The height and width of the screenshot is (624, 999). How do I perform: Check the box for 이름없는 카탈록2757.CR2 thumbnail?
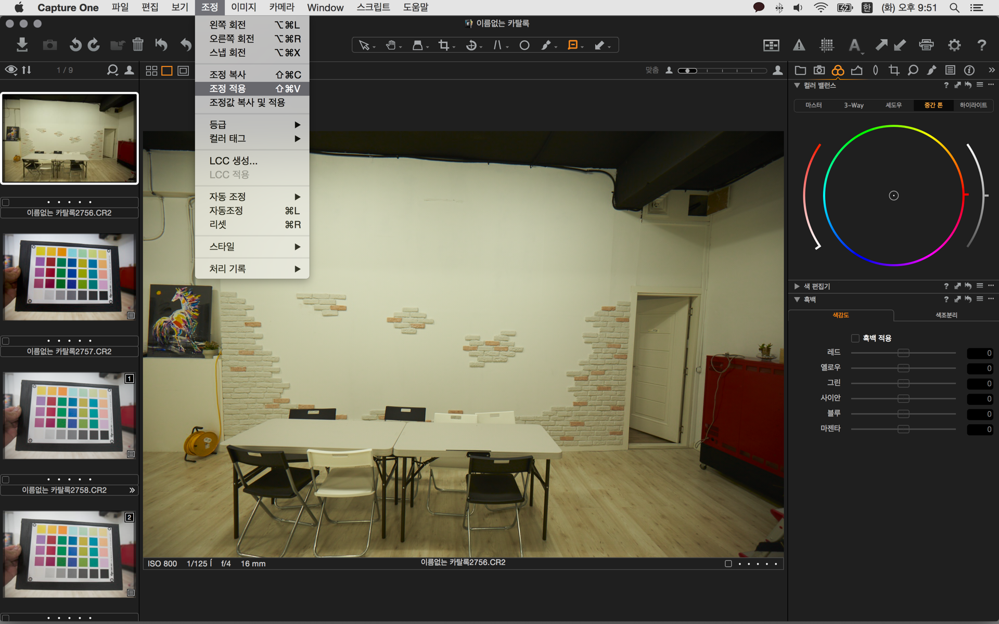(6, 341)
